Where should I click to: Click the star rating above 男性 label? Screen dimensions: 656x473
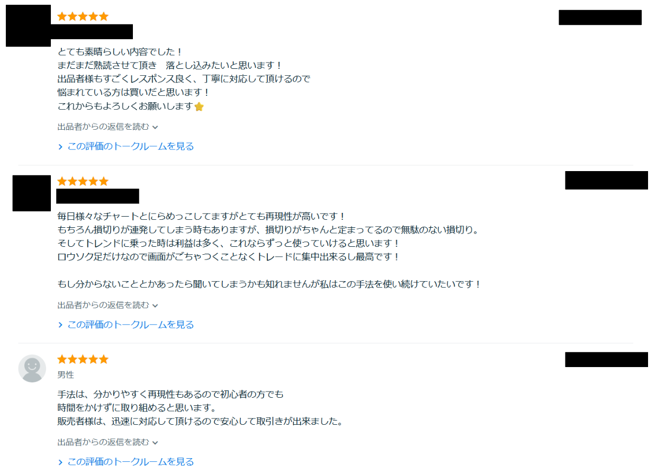click(x=83, y=359)
